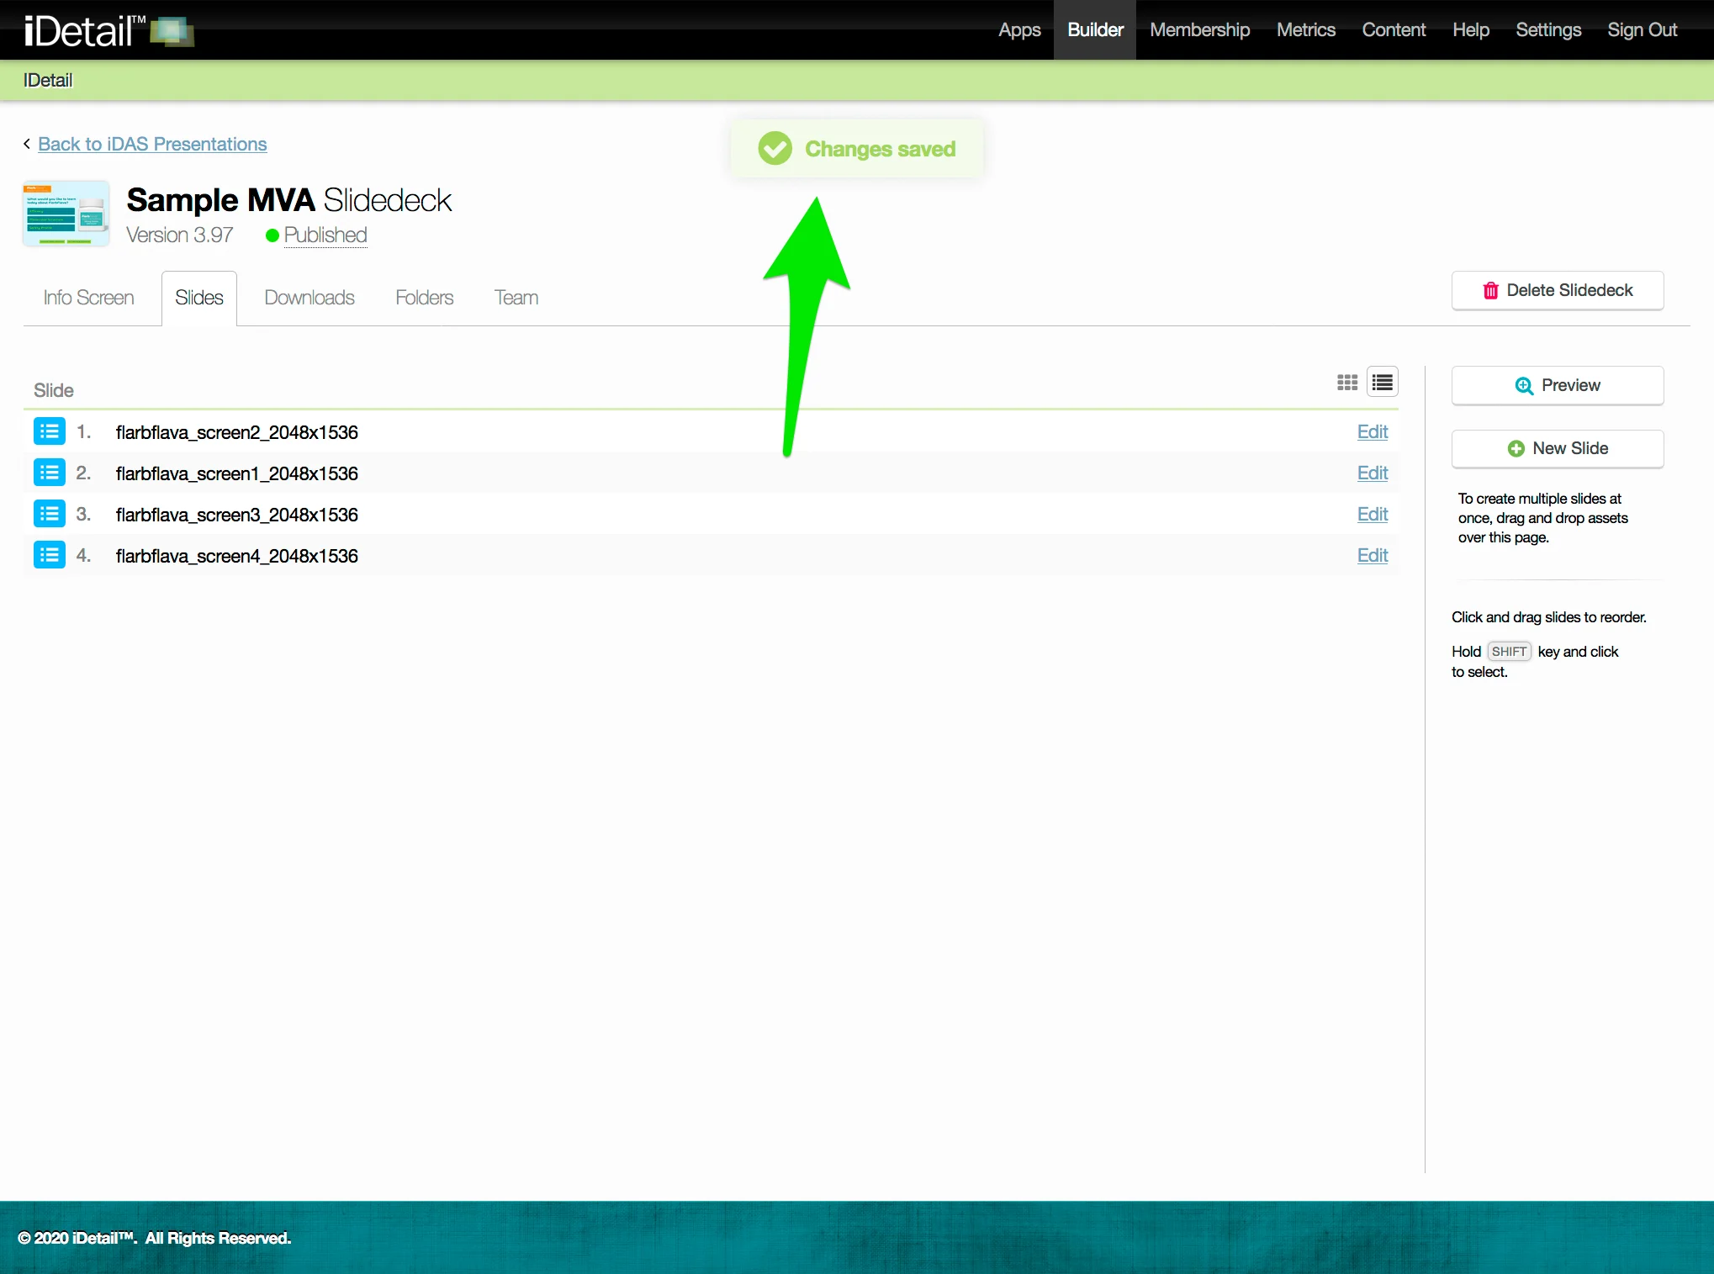The image size is (1714, 1274).
Task: Open Metrics in top navigation
Action: coord(1305,29)
